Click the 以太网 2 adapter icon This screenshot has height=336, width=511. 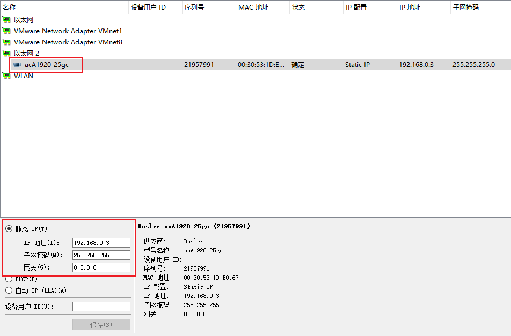click(x=5, y=53)
